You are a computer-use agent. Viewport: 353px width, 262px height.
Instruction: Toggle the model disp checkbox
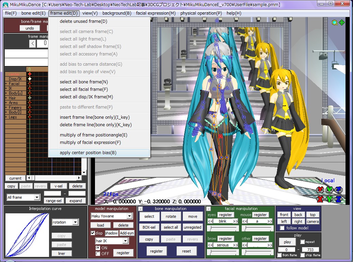[x=93, y=233]
